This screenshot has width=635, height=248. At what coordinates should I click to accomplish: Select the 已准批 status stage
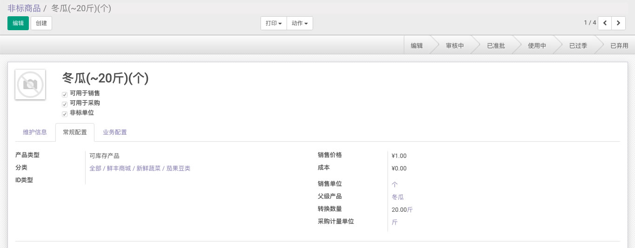tap(496, 46)
